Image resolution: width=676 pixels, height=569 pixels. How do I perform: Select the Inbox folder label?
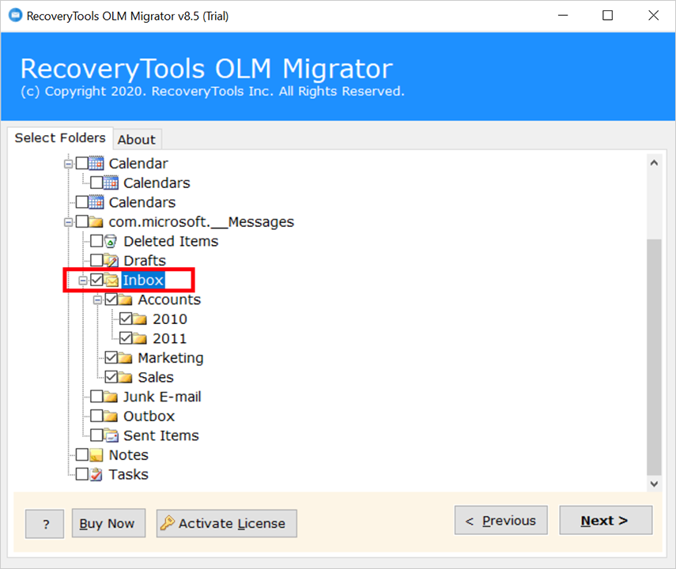click(143, 281)
